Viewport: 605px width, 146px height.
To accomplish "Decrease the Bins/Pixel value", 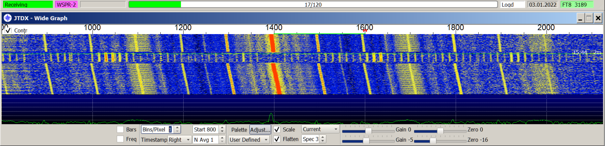I will pyautogui.click(x=177, y=132).
